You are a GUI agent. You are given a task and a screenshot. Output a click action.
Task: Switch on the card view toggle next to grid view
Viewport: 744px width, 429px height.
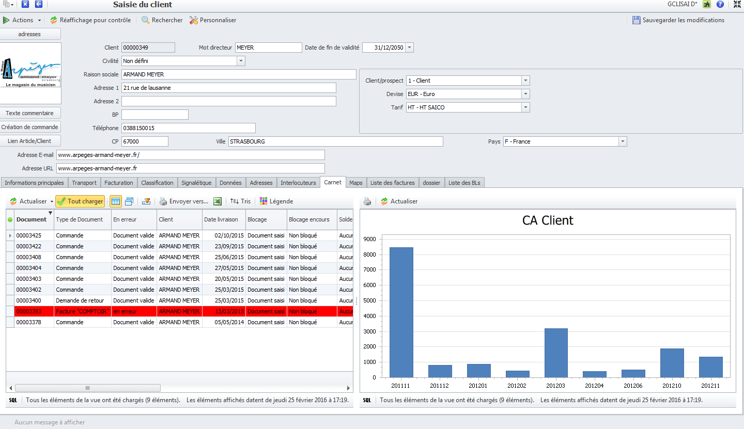click(x=129, y=201)
